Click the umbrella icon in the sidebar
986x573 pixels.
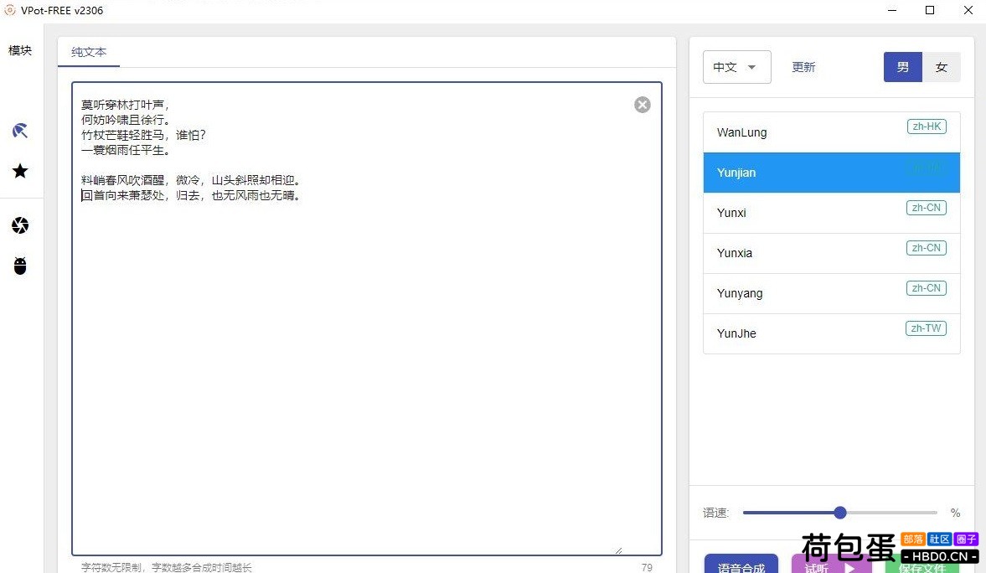pos(20,131)
